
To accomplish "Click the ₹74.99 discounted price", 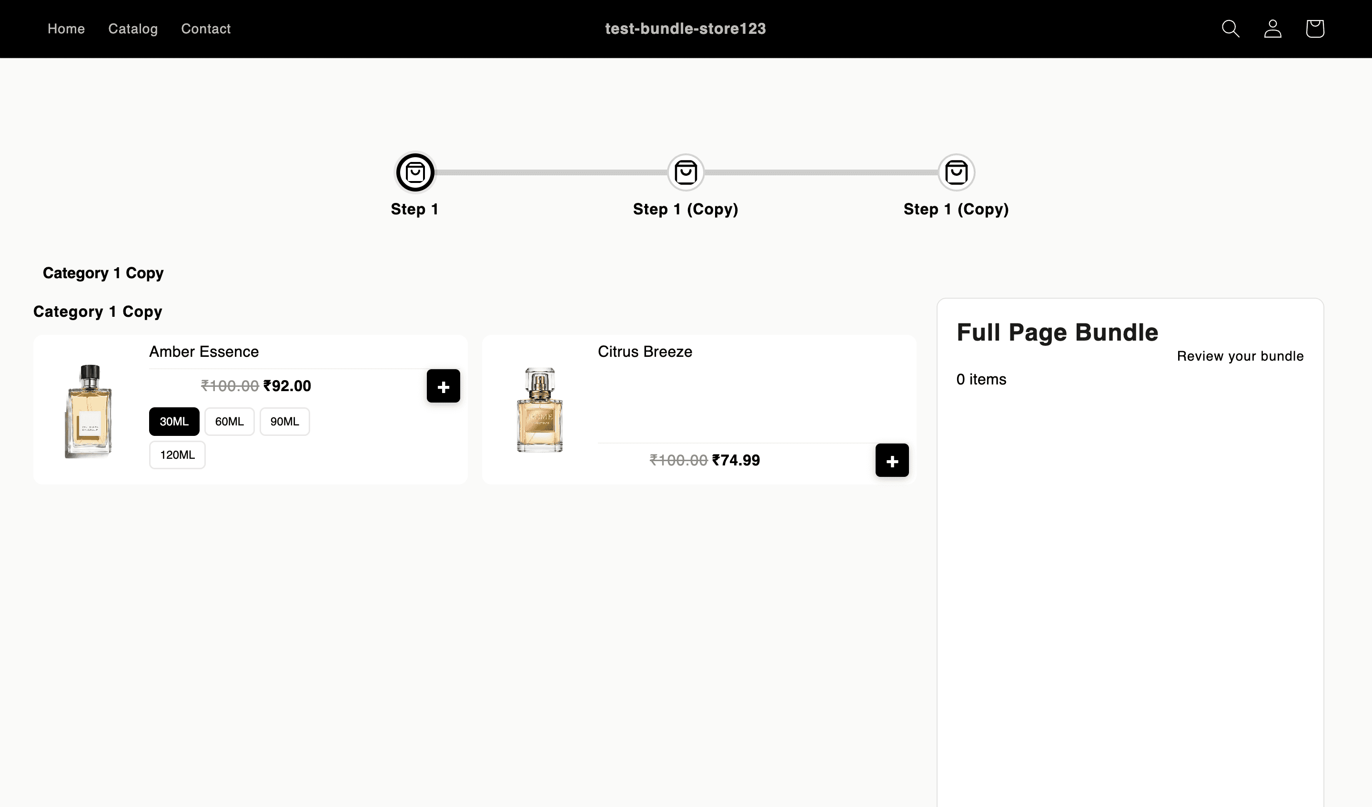I will [x=736, y=460].
